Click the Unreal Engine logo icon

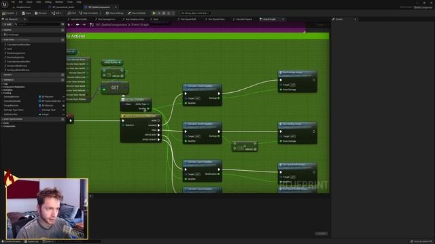(5, 4)
